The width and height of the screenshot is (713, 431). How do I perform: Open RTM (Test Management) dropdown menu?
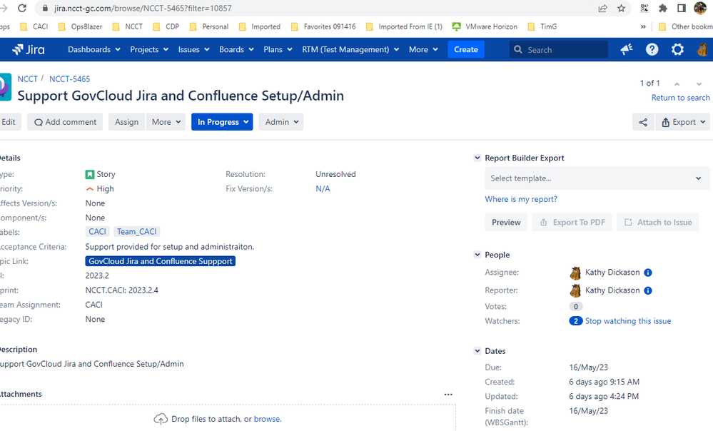(x=350, y=49)
